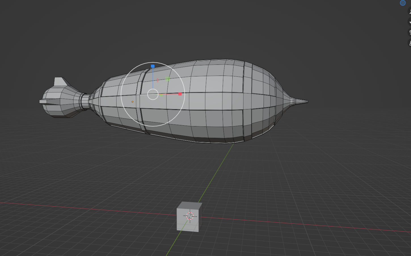Click the pan hand viewport icon
This screenshot has height=256, width=411.
410,22
